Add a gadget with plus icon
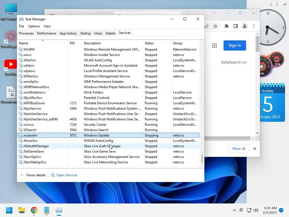Viewport: 289px width, 217px height. coord(285,5)
